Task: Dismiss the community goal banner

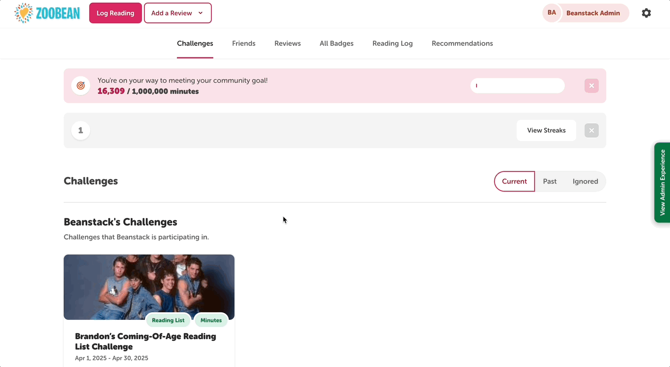Action: point(591,85)
